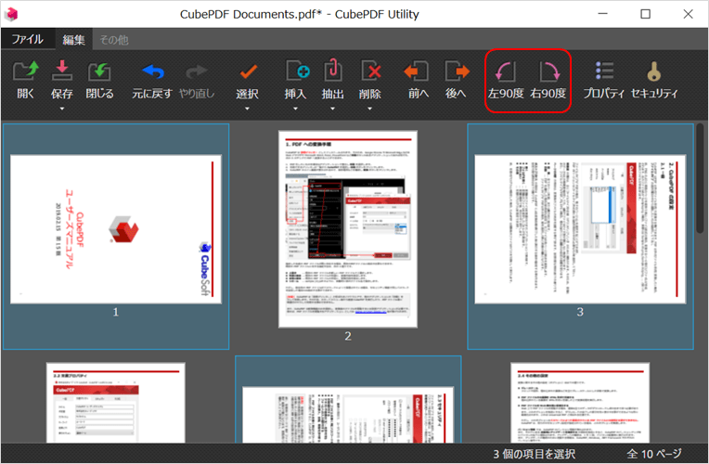
Task: Select the rotated bottom-middle page thumbnail
Action: (x=348, y=415)
